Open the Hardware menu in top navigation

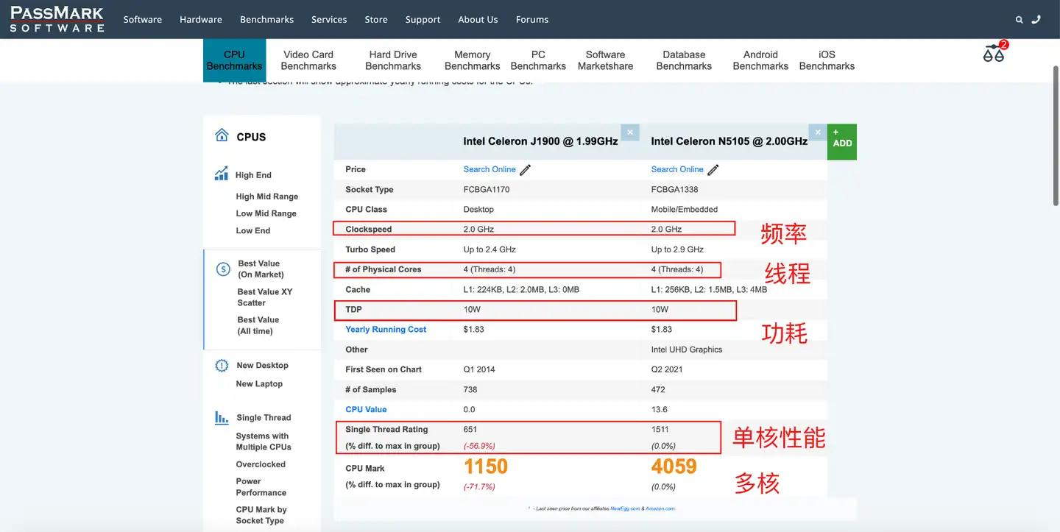tap(201, 20)
